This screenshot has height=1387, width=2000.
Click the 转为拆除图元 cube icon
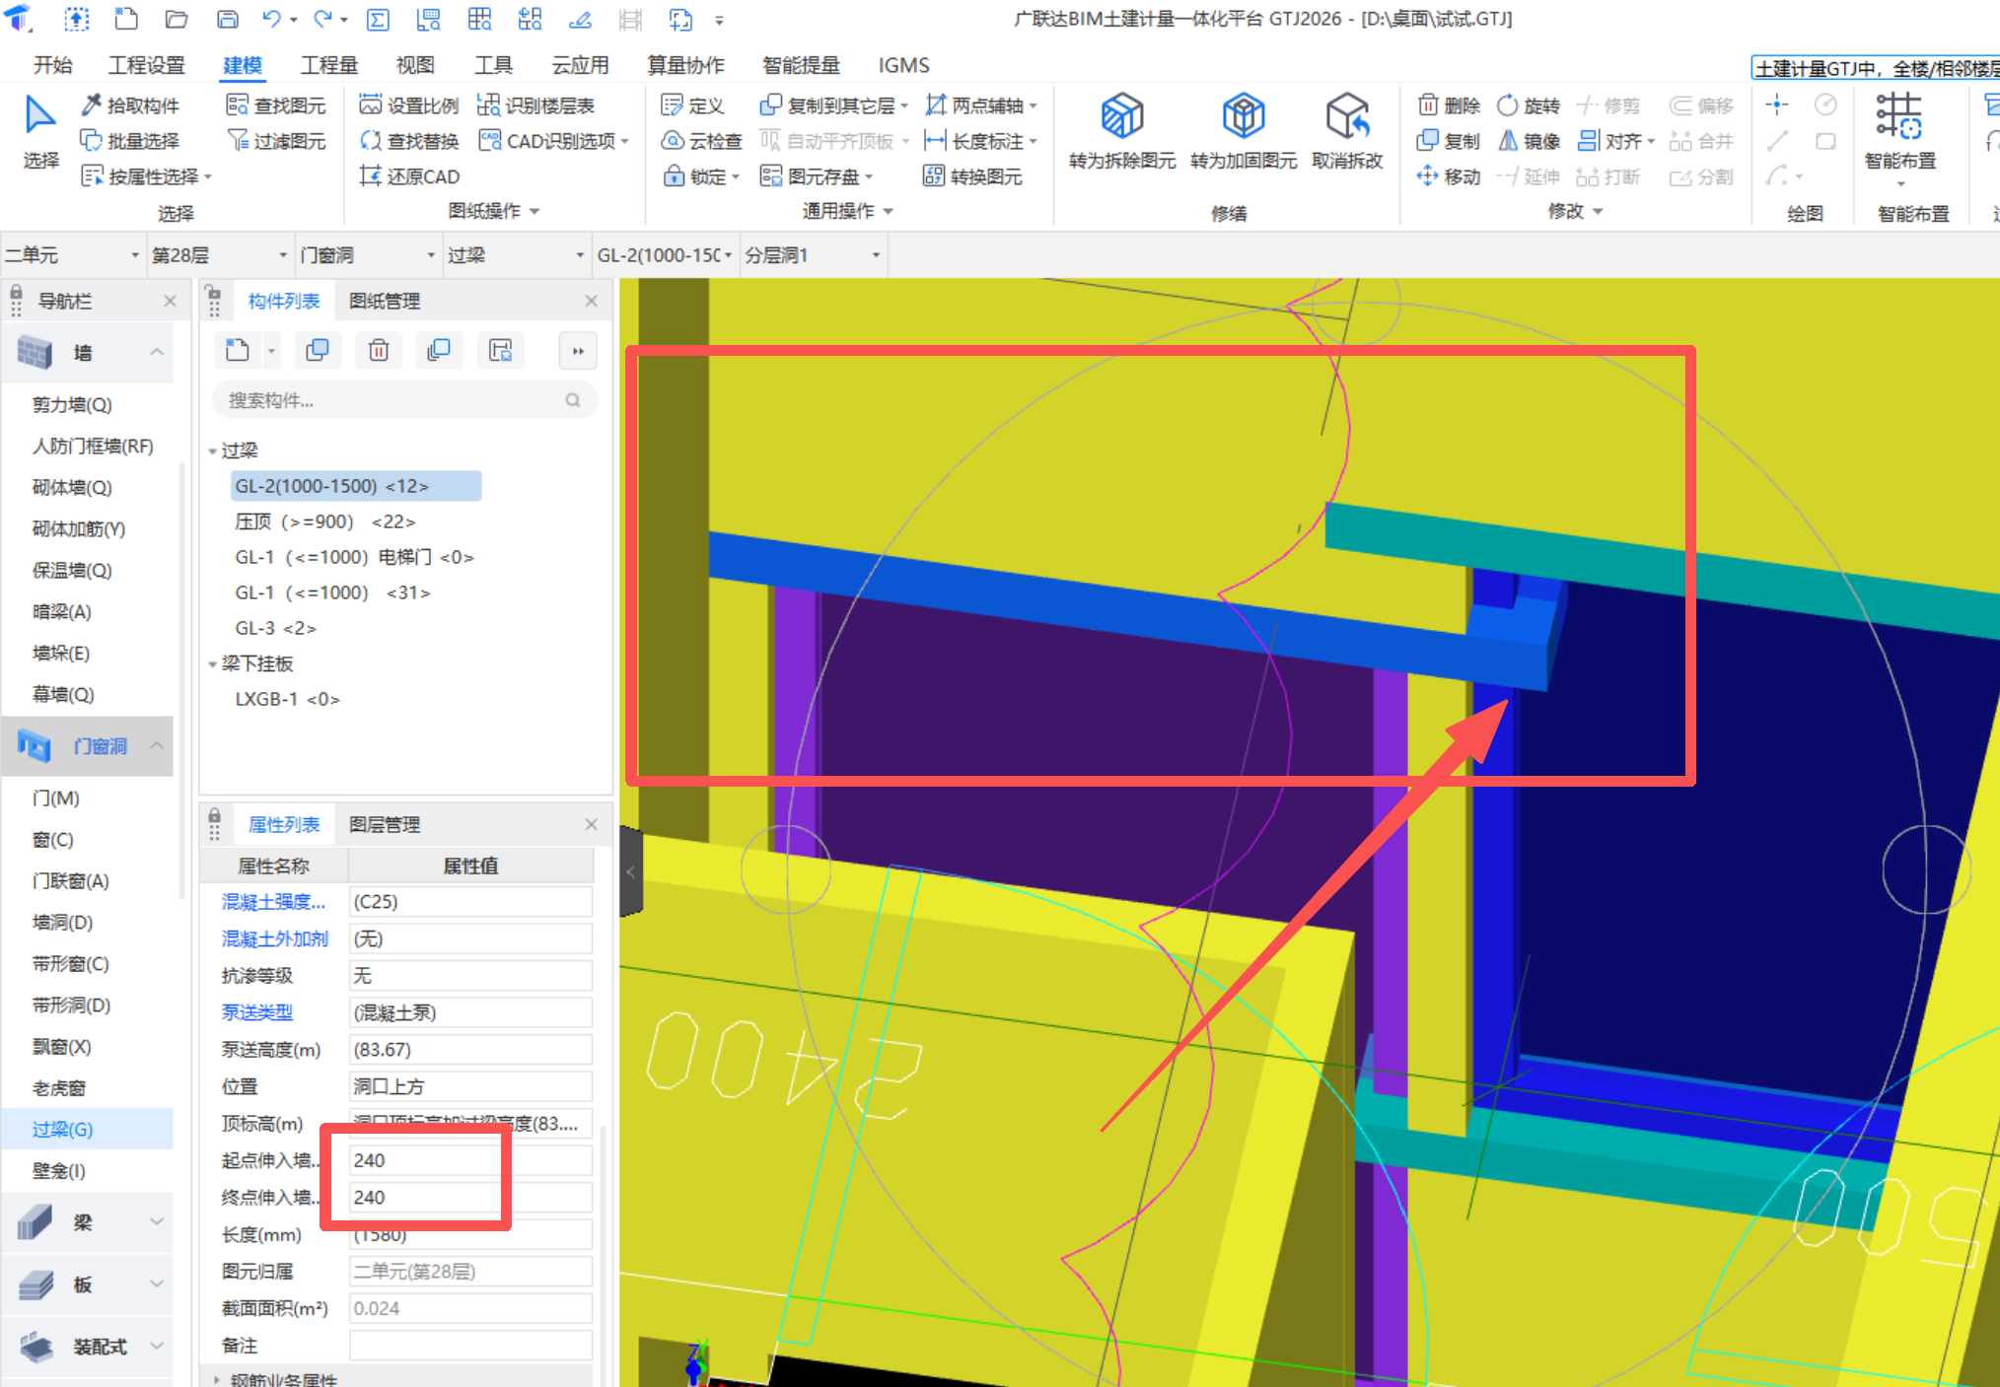tap(1121, 117)
